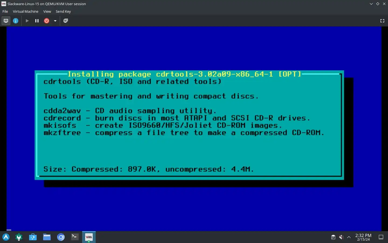388x243 pixels.
Task: Launch the green system updater icon
Action: (19, 237)
